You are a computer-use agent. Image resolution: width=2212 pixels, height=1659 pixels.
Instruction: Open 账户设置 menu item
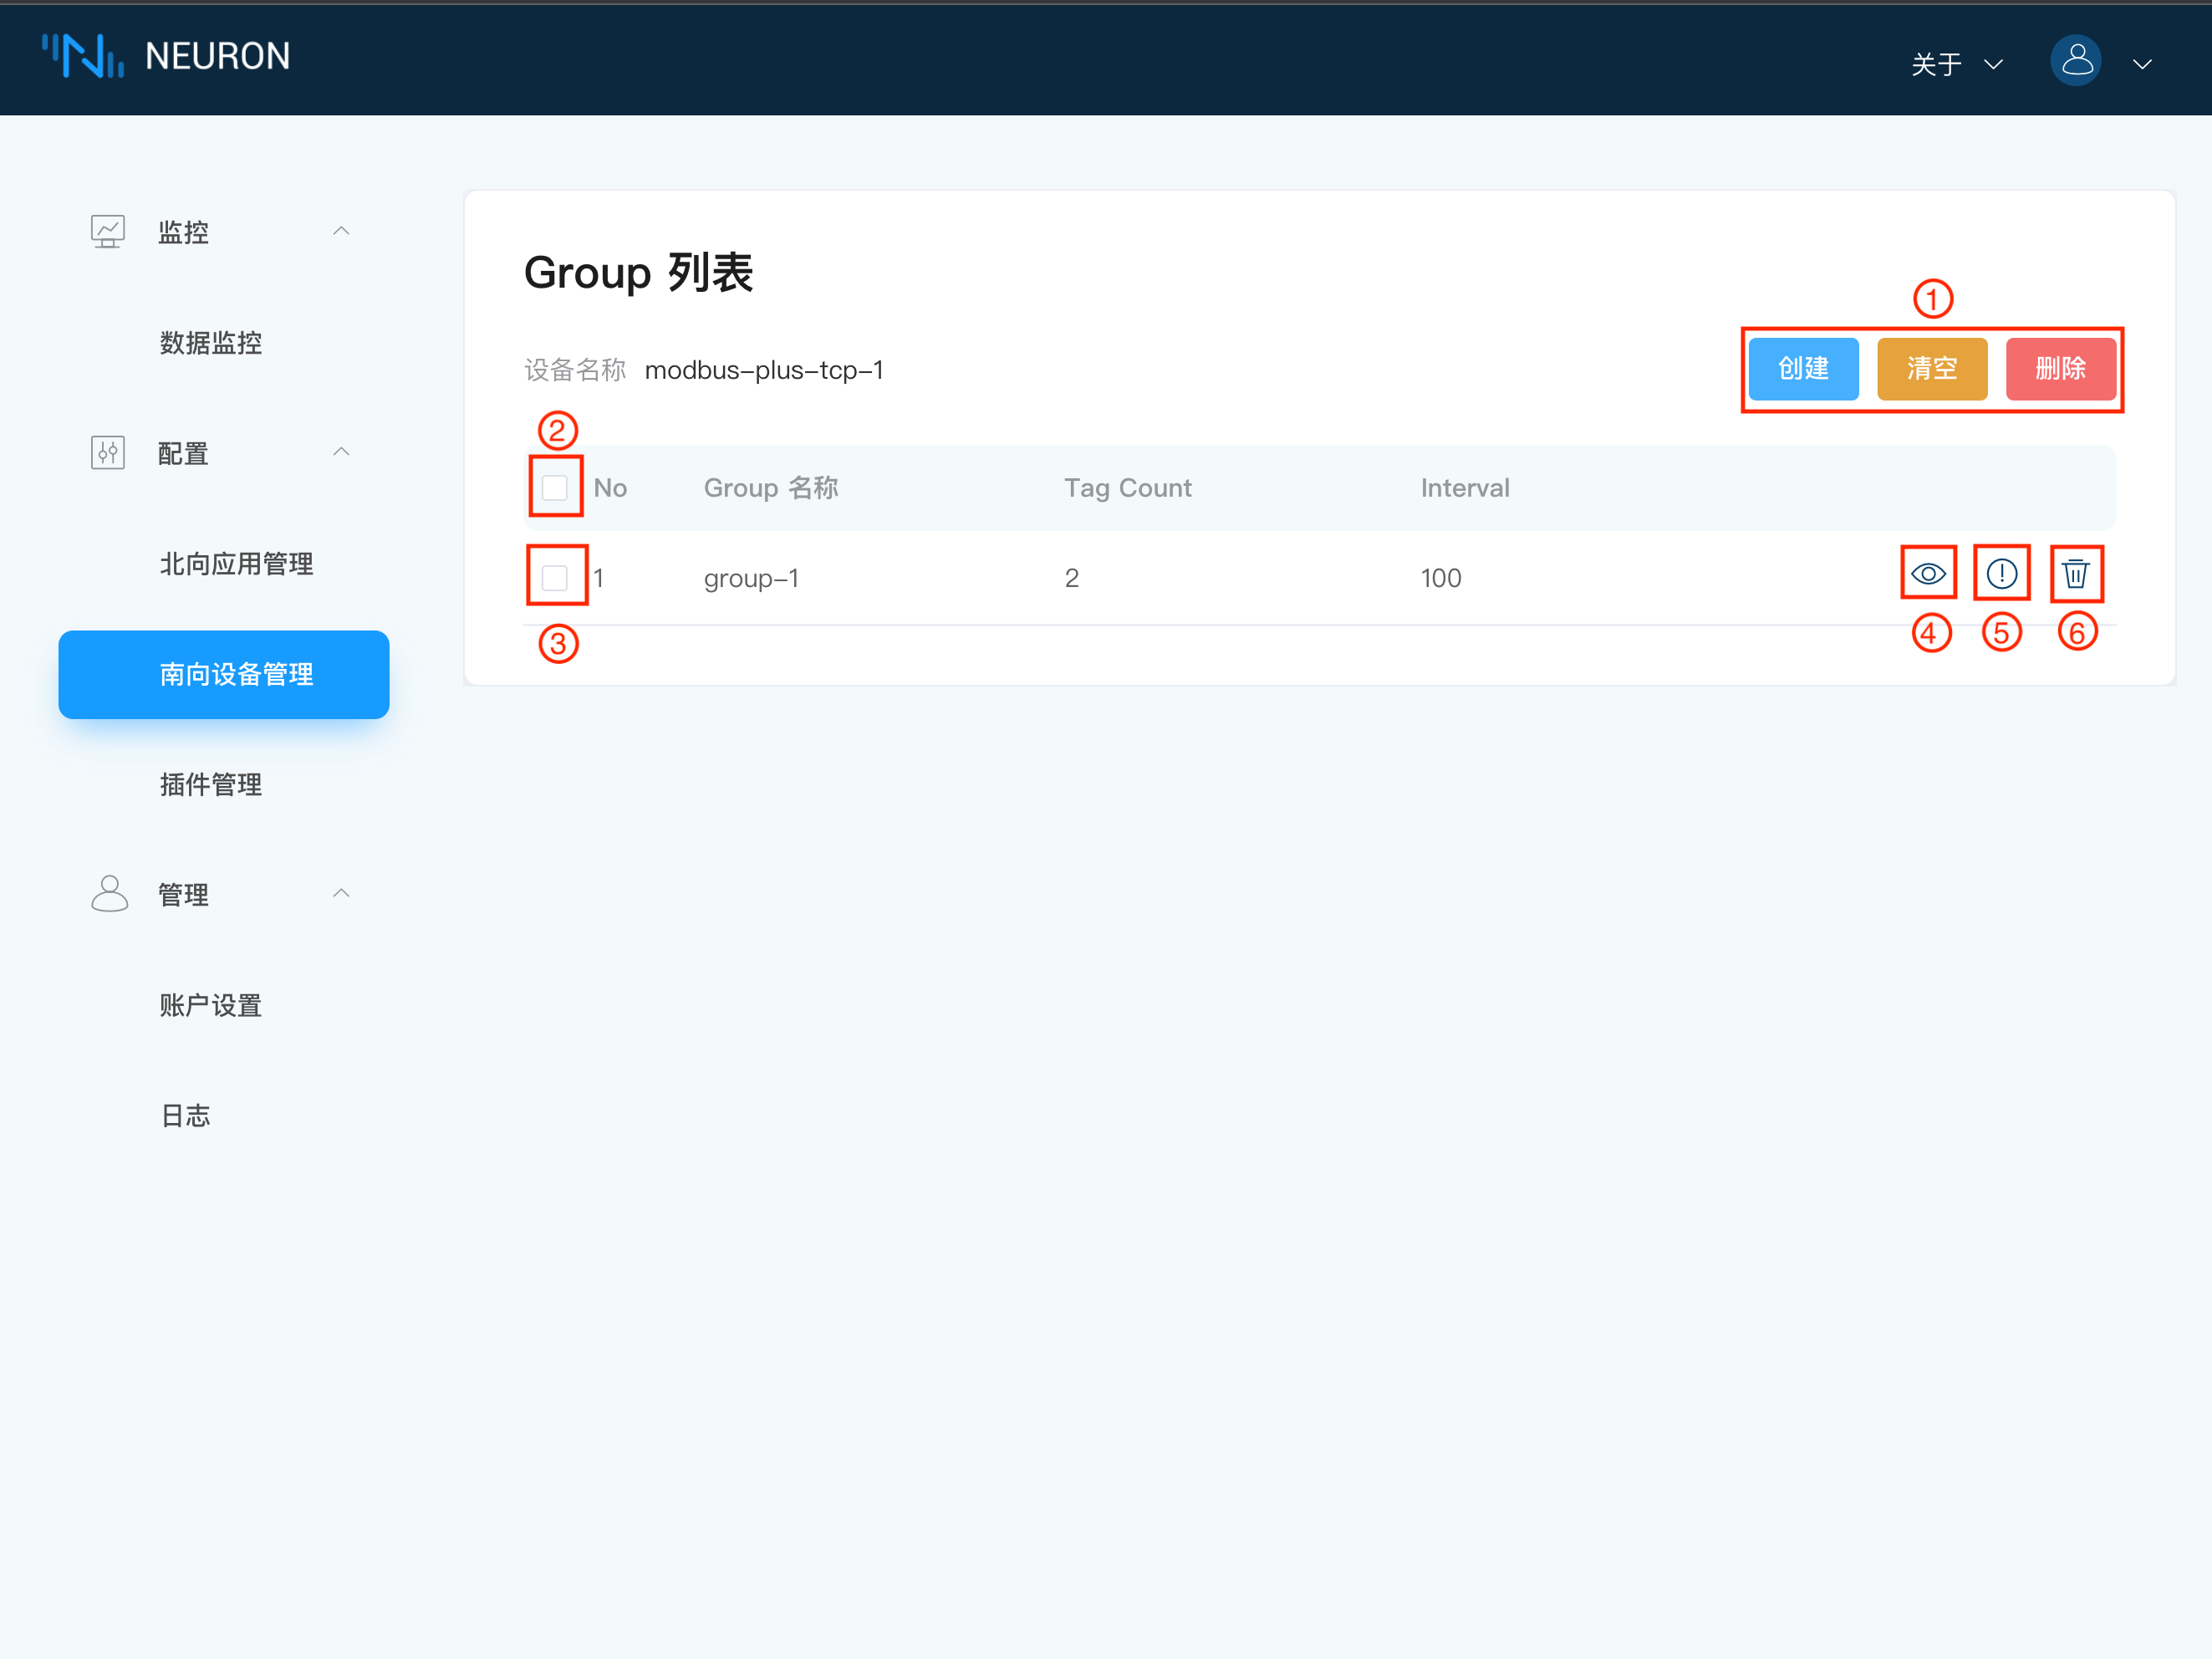click(211, 1005)
